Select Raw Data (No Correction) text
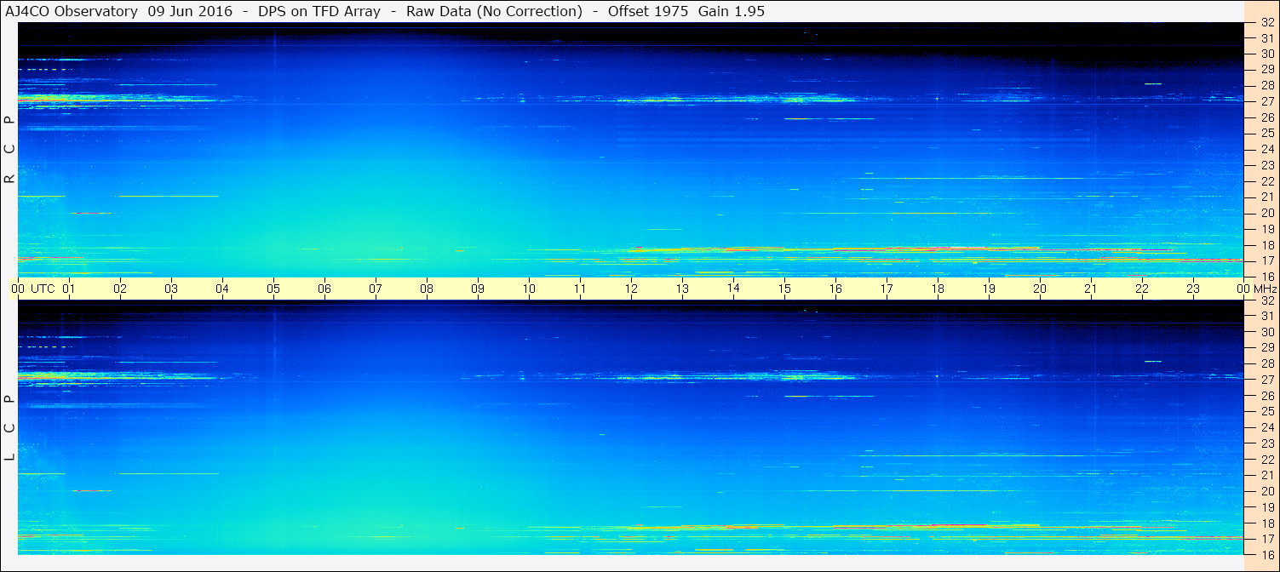The width and height of the screenshot is (1280, 572). click(494, 12)
